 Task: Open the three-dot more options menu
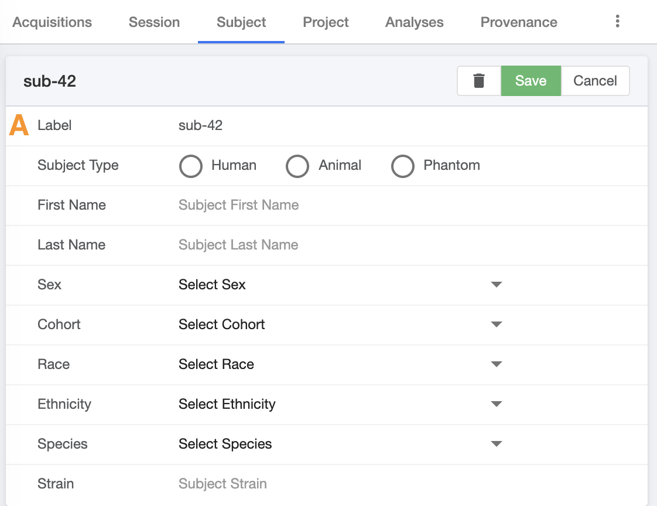pos(617,22)
